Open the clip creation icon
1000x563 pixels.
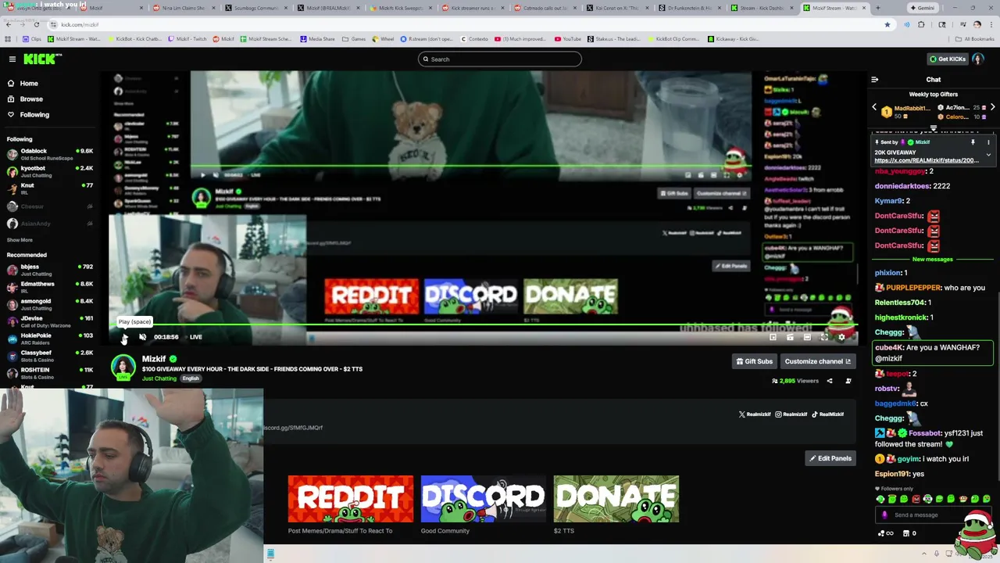(790, 337)
